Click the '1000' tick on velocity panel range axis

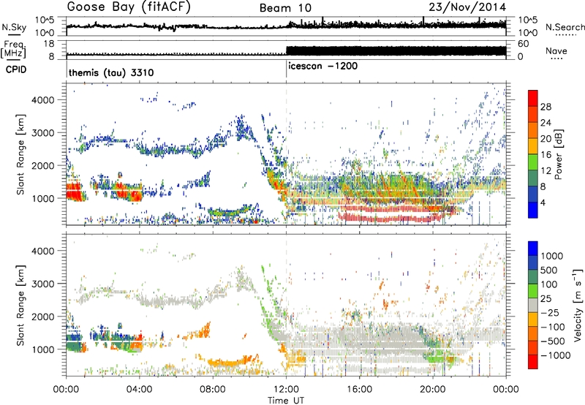pyautogui.click(x=42, y=349)
